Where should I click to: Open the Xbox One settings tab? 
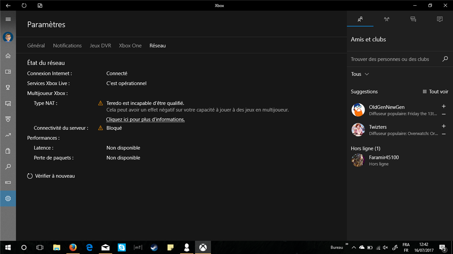coord(131,45)
